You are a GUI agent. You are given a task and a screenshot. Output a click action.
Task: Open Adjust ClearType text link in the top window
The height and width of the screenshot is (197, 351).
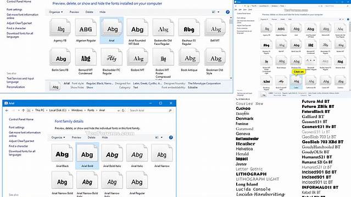19,23
